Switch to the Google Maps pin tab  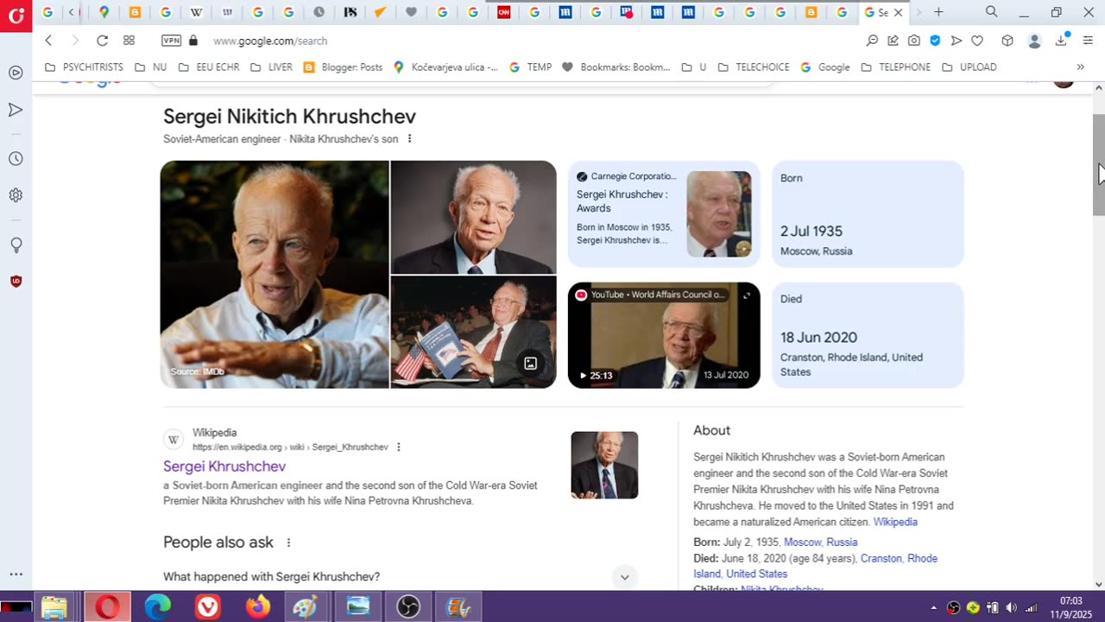(x=104, y=12)
